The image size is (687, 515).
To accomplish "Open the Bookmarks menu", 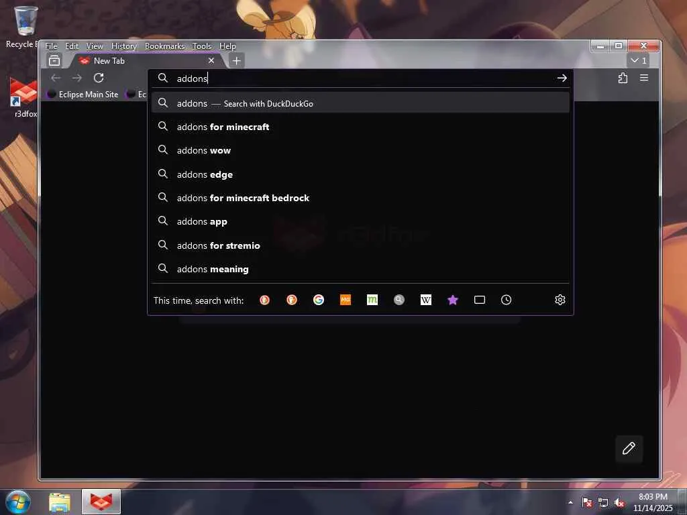I will 165,46.
